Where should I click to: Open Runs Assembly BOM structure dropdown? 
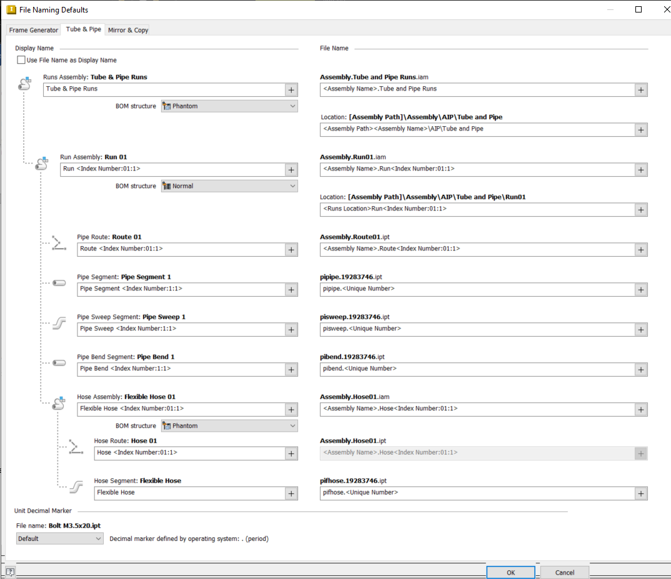point(229,106)
